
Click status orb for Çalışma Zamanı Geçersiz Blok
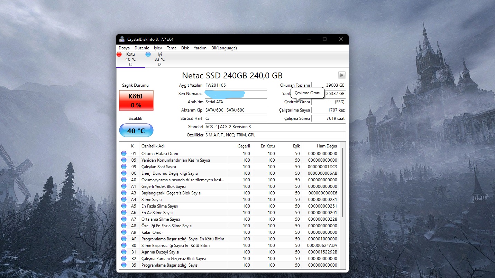pyautogui.click(x=124, y=259)
